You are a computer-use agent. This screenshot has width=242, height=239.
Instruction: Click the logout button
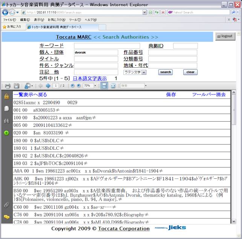tap(225, 36)
